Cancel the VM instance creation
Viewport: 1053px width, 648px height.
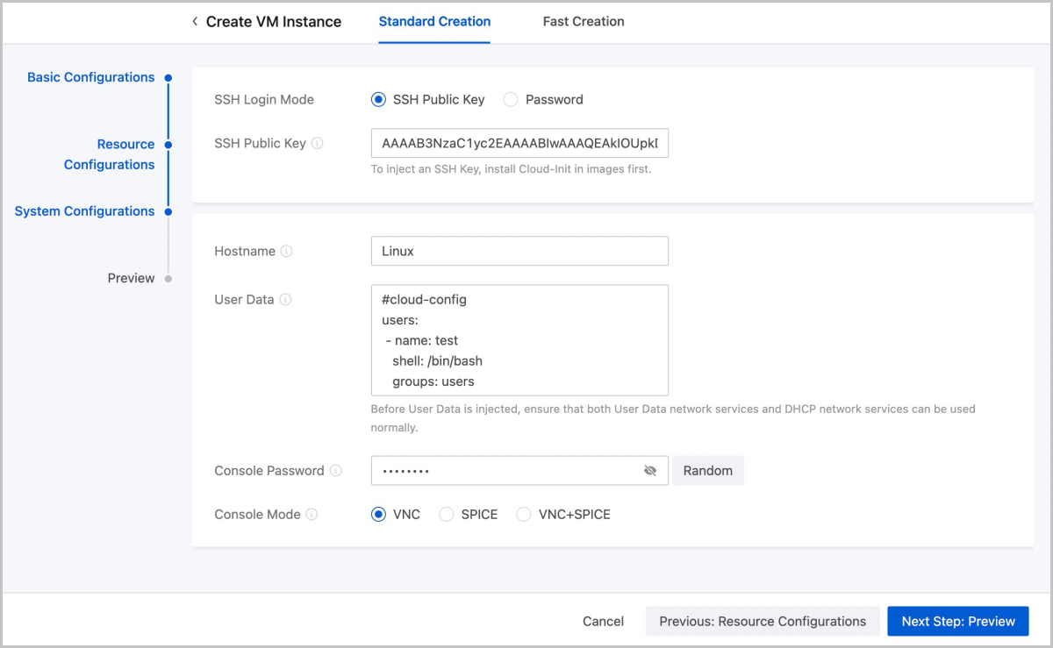coord(603,621)
